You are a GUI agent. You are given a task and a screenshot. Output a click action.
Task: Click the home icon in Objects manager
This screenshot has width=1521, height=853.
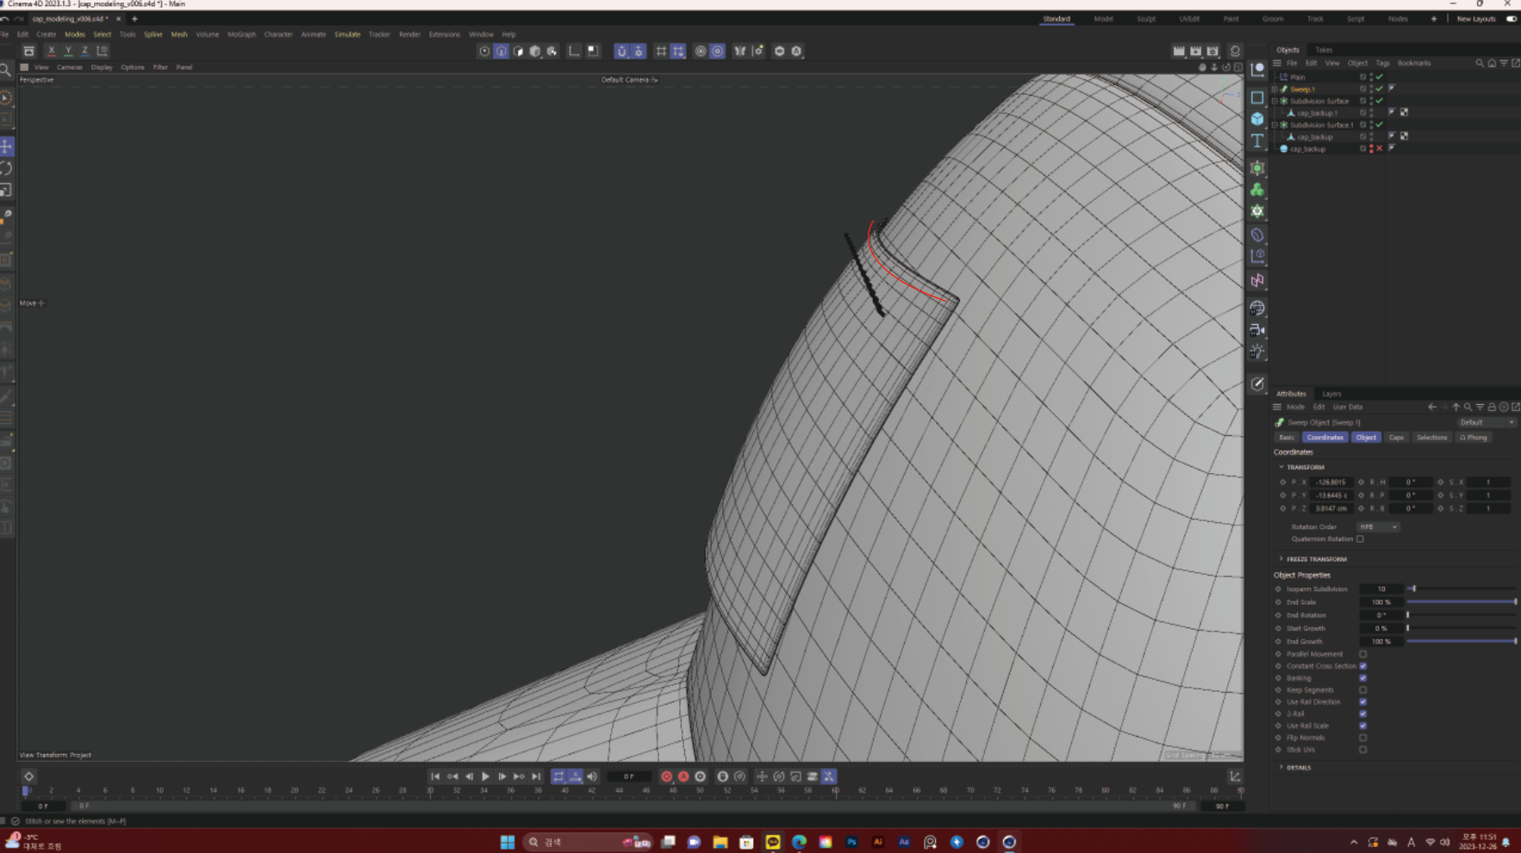click(1492, 63)
